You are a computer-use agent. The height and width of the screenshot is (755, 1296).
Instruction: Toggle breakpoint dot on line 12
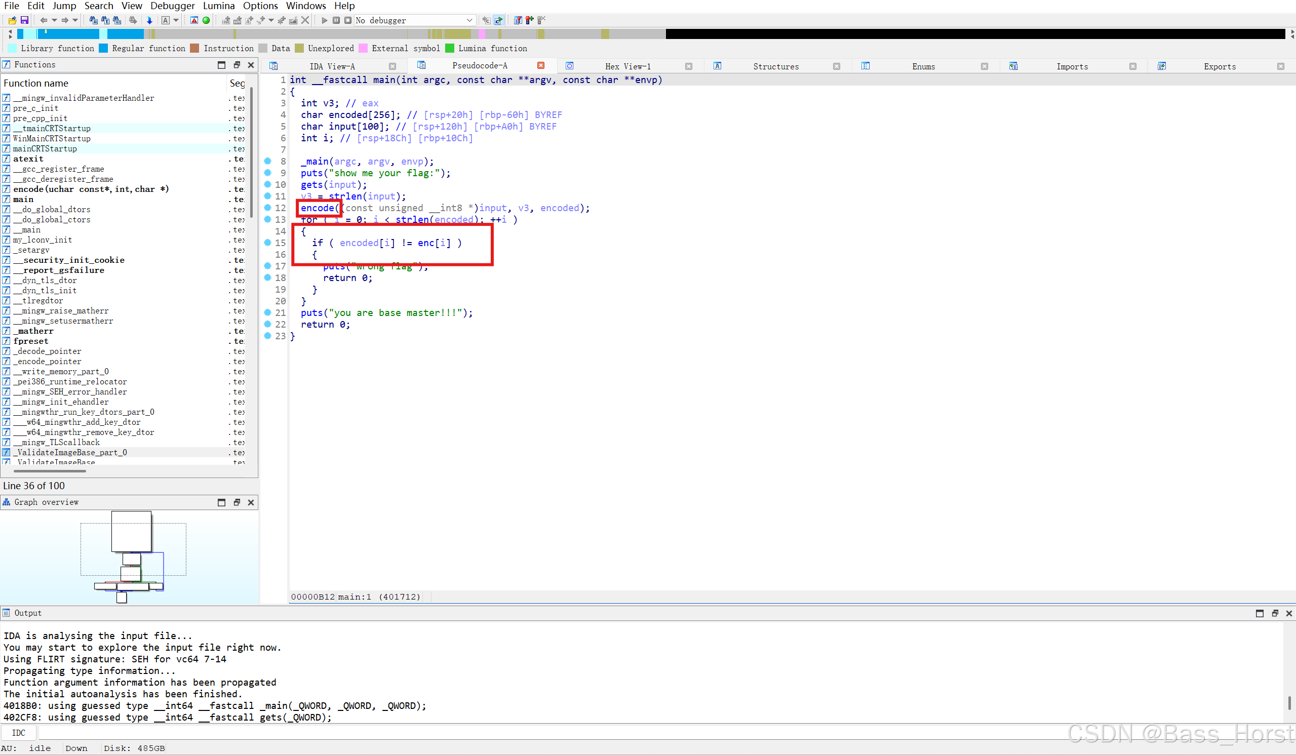(x=267, y=208)
